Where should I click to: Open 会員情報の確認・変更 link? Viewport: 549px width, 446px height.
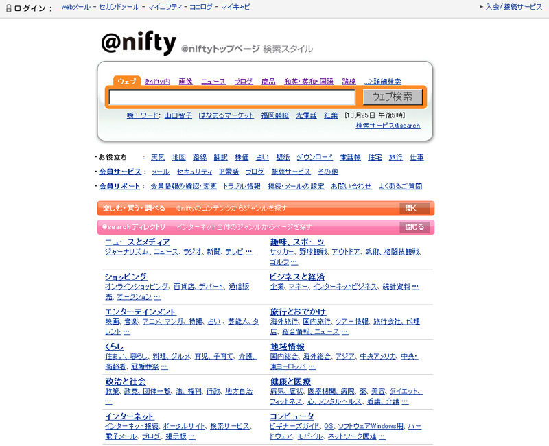coord(183,186)
